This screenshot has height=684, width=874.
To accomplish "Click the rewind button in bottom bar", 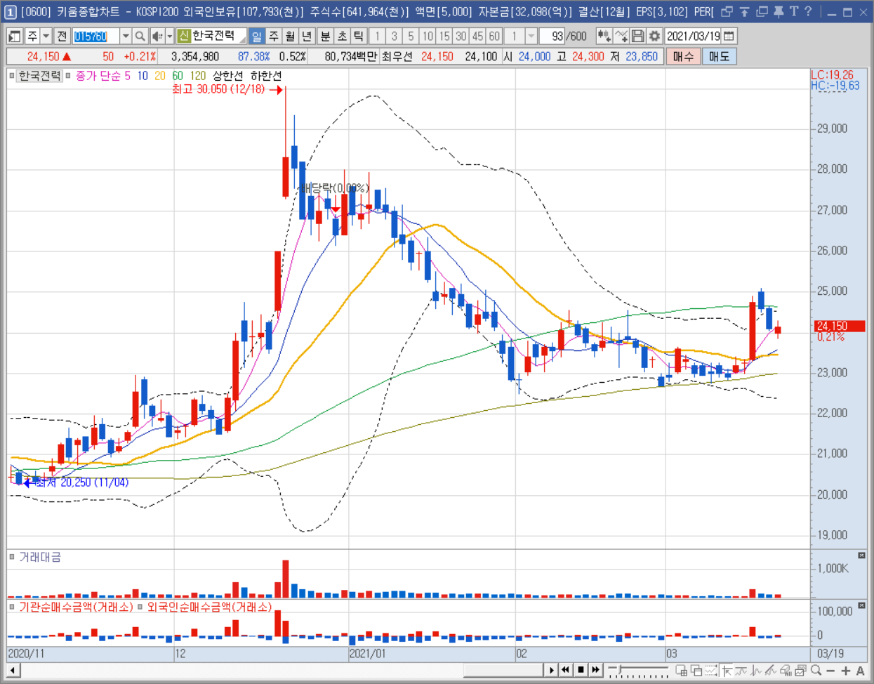I will (x=566, y=670).
